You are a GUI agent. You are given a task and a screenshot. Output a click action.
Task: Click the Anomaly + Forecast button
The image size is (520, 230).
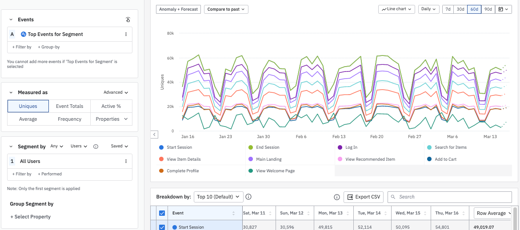coord(178,9)
